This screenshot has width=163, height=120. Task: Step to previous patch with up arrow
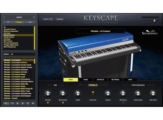pyautogui.click(x=22, y=103)
